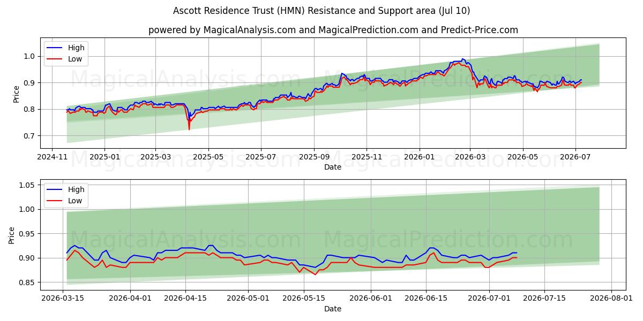643x321 pixels.
Task: Click top chart x-axis label '2026-05'
Action: (523, 158)
